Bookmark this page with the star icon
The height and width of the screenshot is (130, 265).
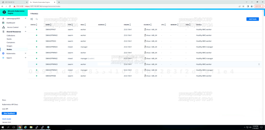point(243,6)
